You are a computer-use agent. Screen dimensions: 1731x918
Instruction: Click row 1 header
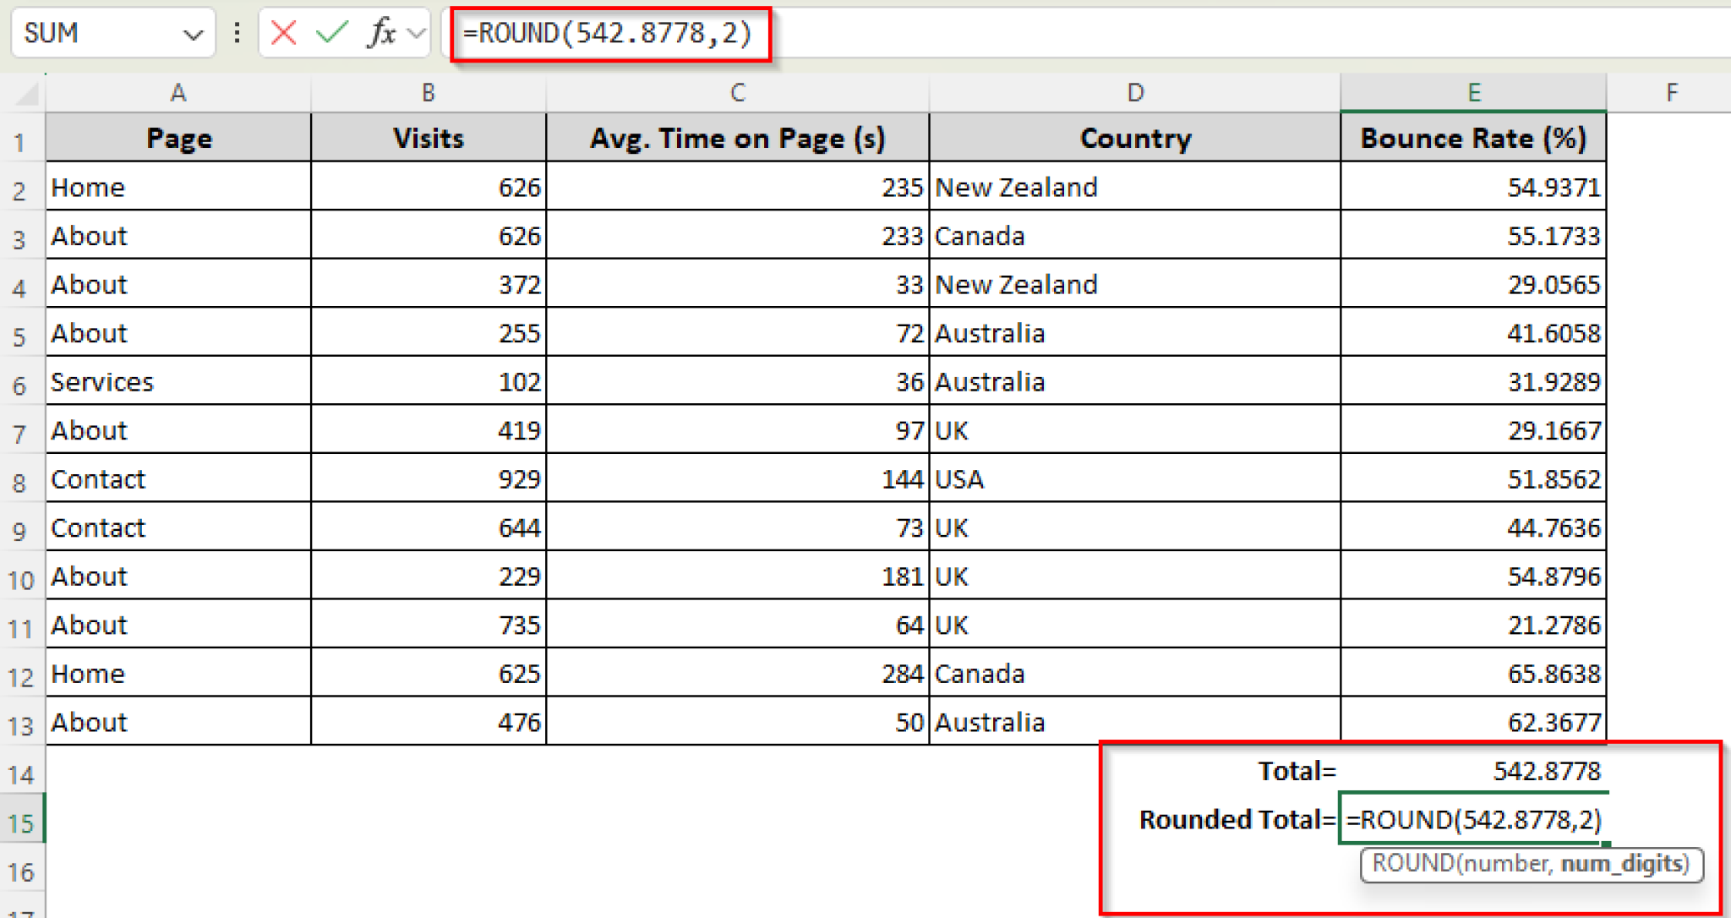tap(22, 138)
